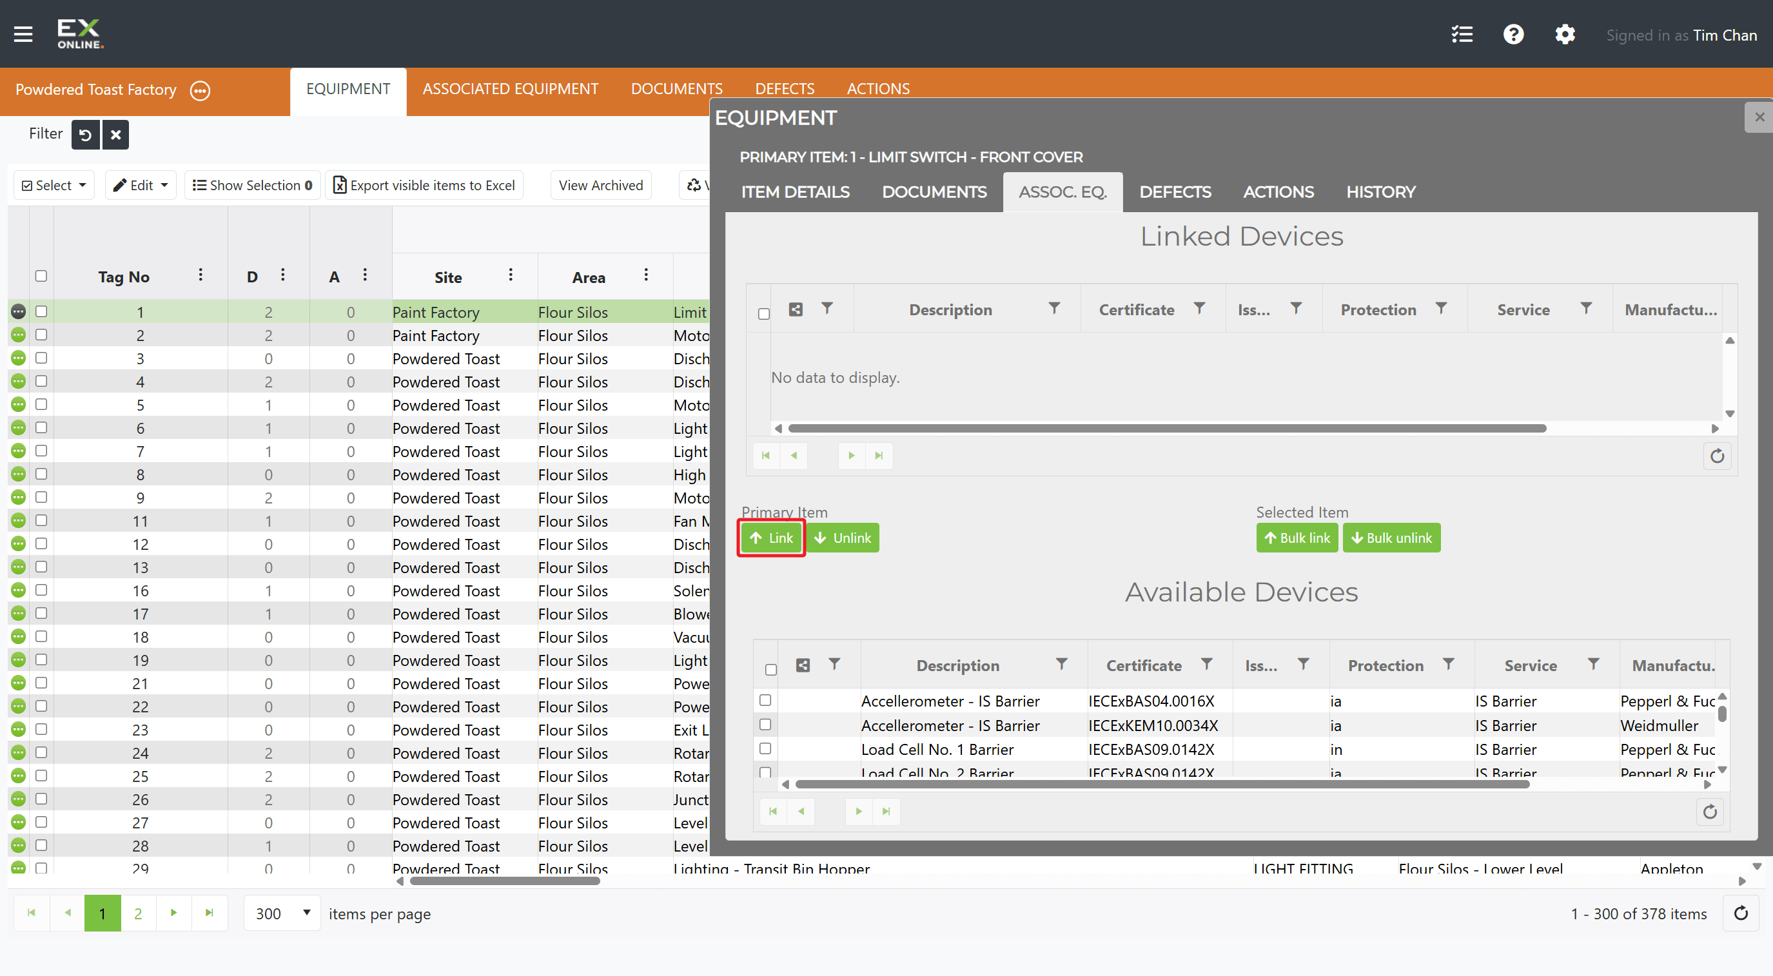This screenshot has width=1773, height=976.
Task: Open the Site column options menu
Action: click(x=511, y=275)
